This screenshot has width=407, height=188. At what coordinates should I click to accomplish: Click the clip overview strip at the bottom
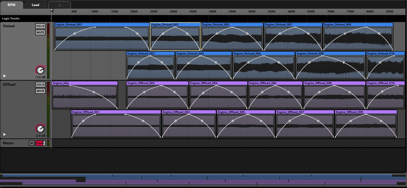203,180
